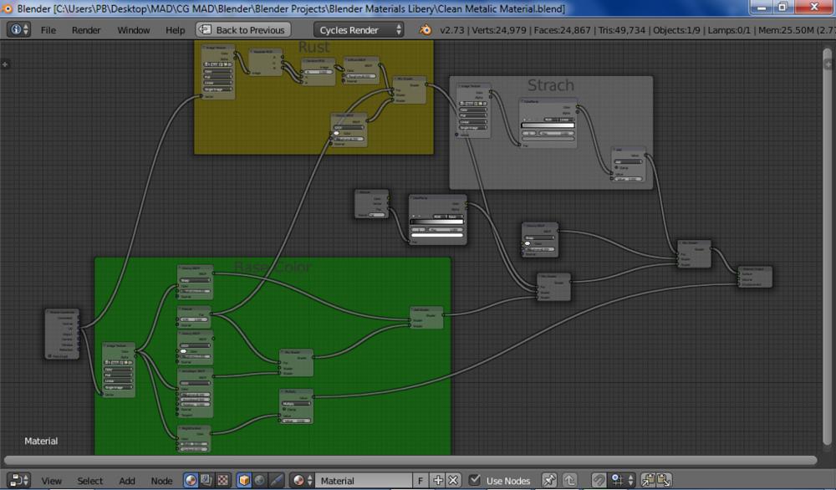Viewport: 836px width, 490px height.
Task: Toggle node snapping magnet icon
Action: pos(599,481)
